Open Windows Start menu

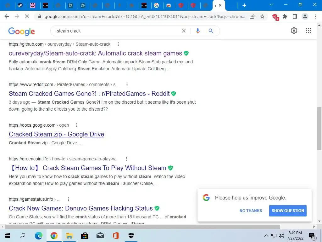click(x=8, y=236)
